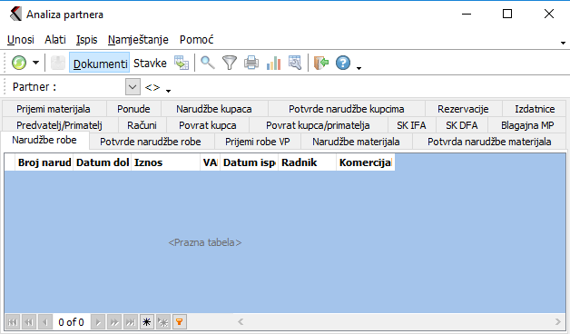570x334 pixels.
Task: Click the black asterisk bookmark button
Action: coord(146,322)
